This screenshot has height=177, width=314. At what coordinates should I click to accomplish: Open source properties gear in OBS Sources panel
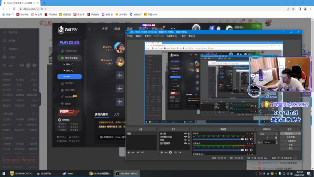(170, 153)
